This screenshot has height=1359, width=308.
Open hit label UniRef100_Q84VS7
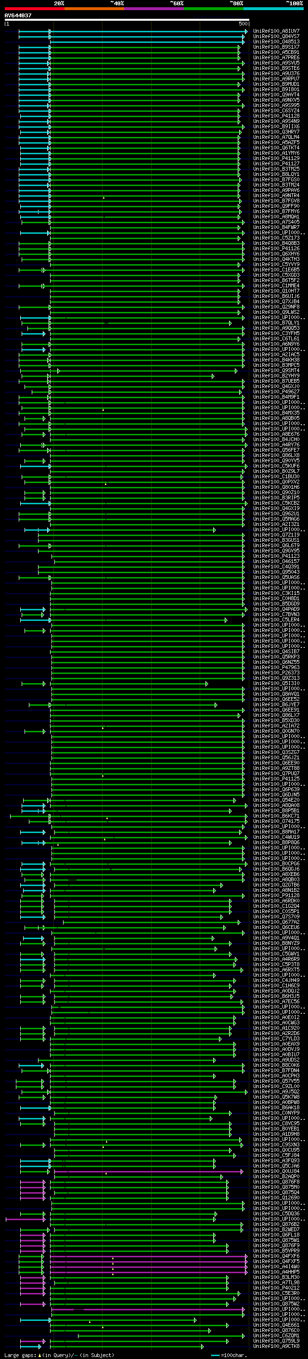276,37
